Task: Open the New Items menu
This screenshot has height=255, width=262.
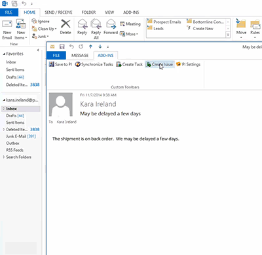Action: (x=21, y=29)
